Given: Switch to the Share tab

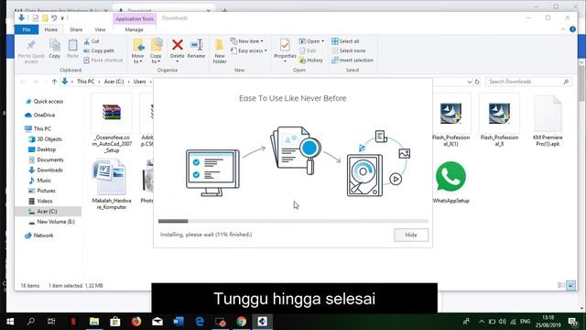Looking at the screenshot, I should (76, 29).
